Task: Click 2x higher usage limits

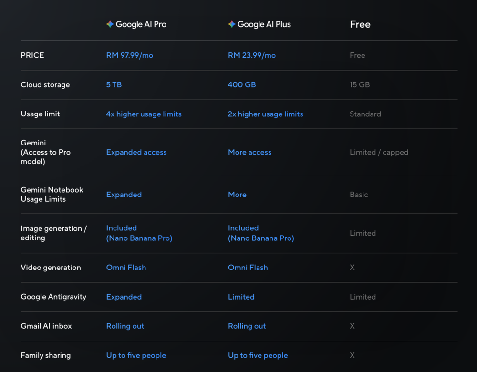Action: pos(266,114)
